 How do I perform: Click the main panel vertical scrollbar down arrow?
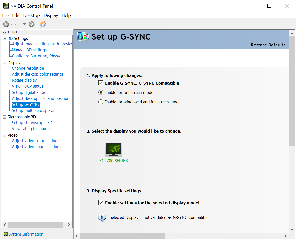pos(292,229)
